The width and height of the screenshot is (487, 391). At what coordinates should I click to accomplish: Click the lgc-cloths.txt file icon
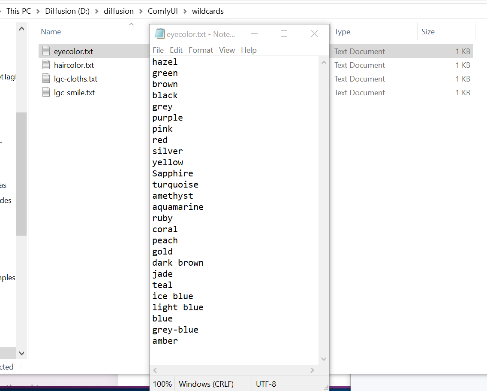[x=46, y=79]
